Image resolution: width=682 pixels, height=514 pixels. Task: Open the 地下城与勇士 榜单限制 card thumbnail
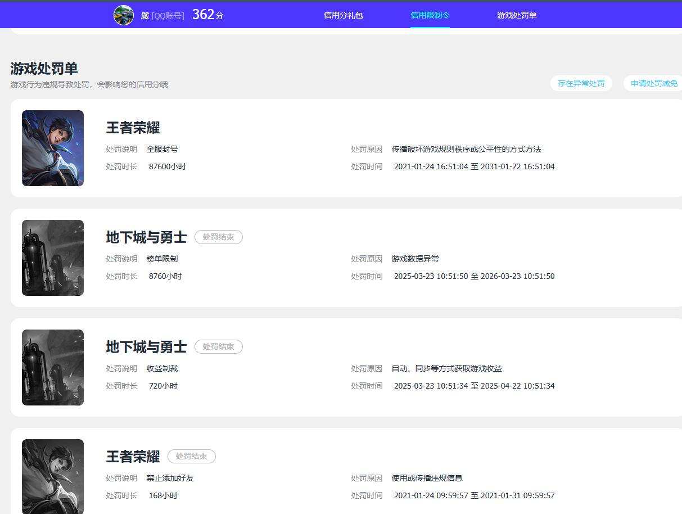tap(53, 258)
